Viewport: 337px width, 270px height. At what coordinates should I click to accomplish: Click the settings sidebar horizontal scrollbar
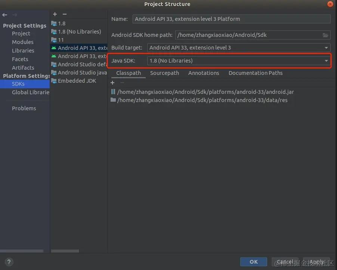point(22,251)
